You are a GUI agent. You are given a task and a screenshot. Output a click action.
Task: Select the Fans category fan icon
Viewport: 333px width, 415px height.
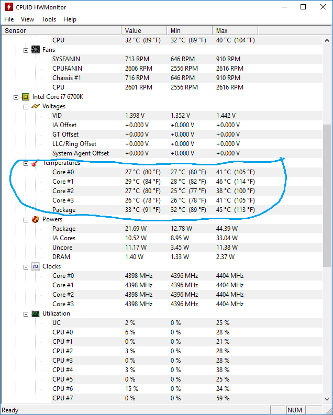point(36,50)
